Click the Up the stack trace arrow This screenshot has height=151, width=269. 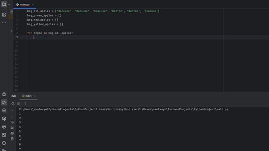(x=12, y=111)
